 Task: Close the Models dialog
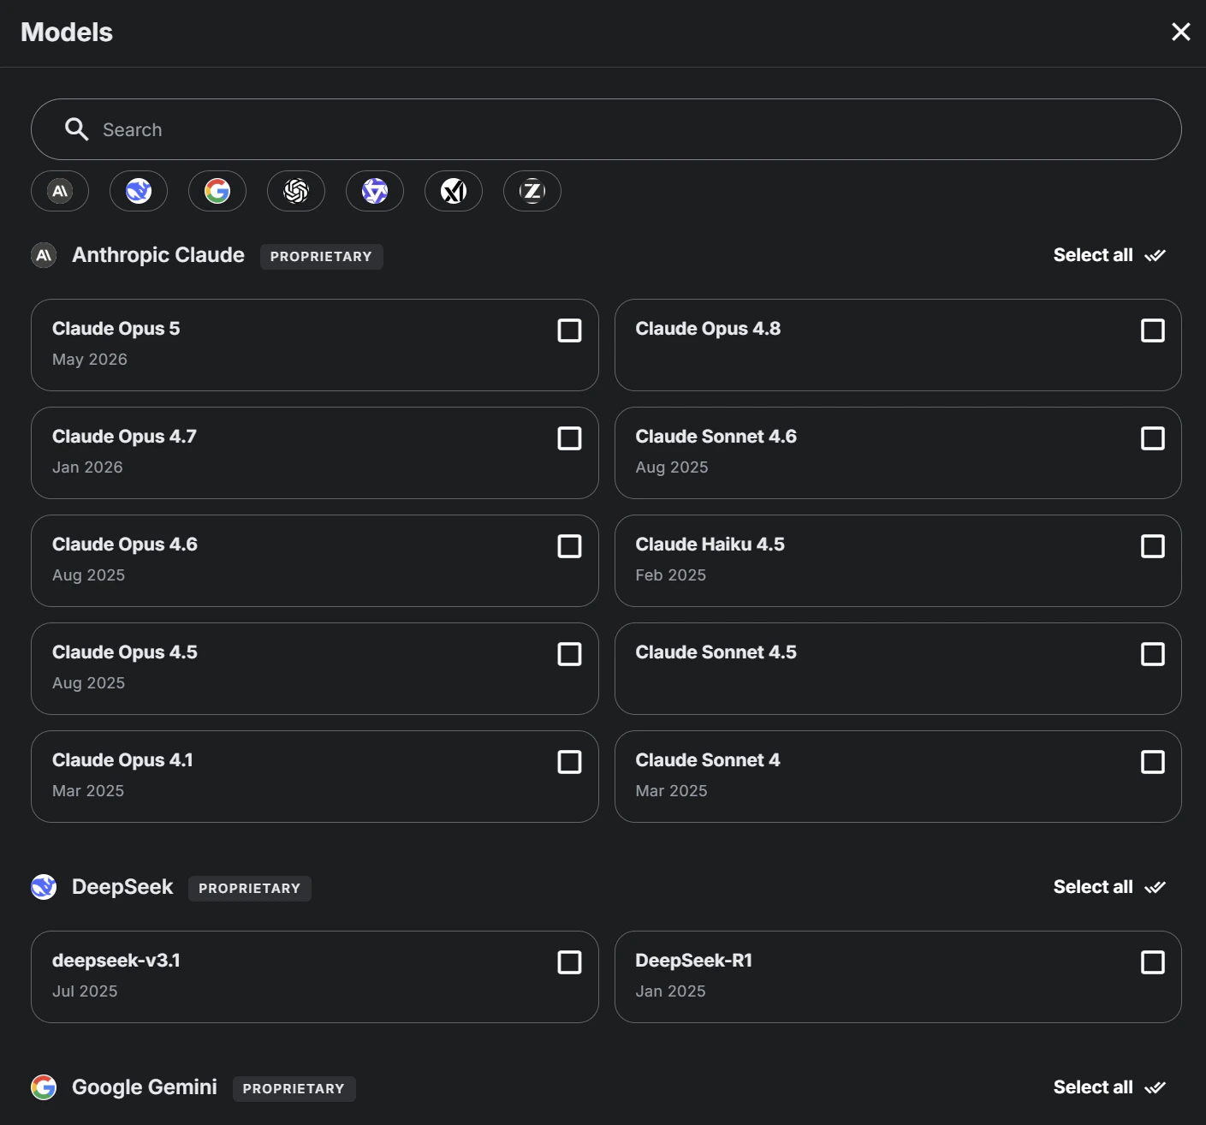coord(1181,32)
